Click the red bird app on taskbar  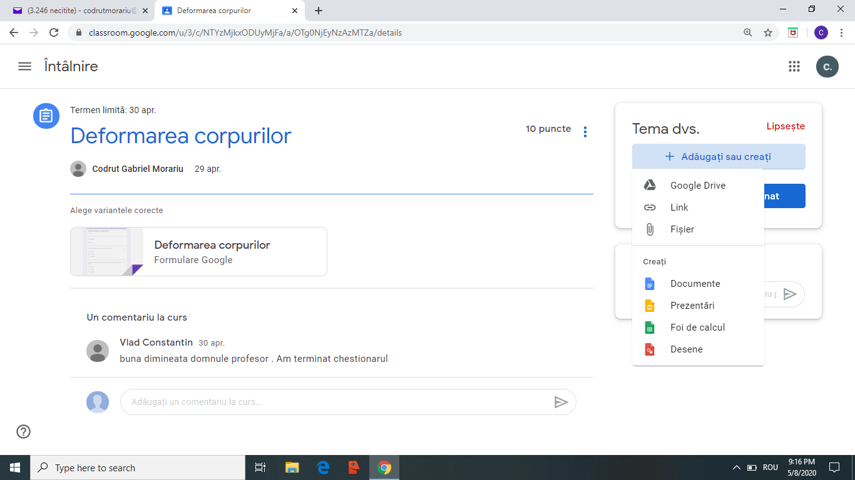pyautogui.click(x=354, y=467)
